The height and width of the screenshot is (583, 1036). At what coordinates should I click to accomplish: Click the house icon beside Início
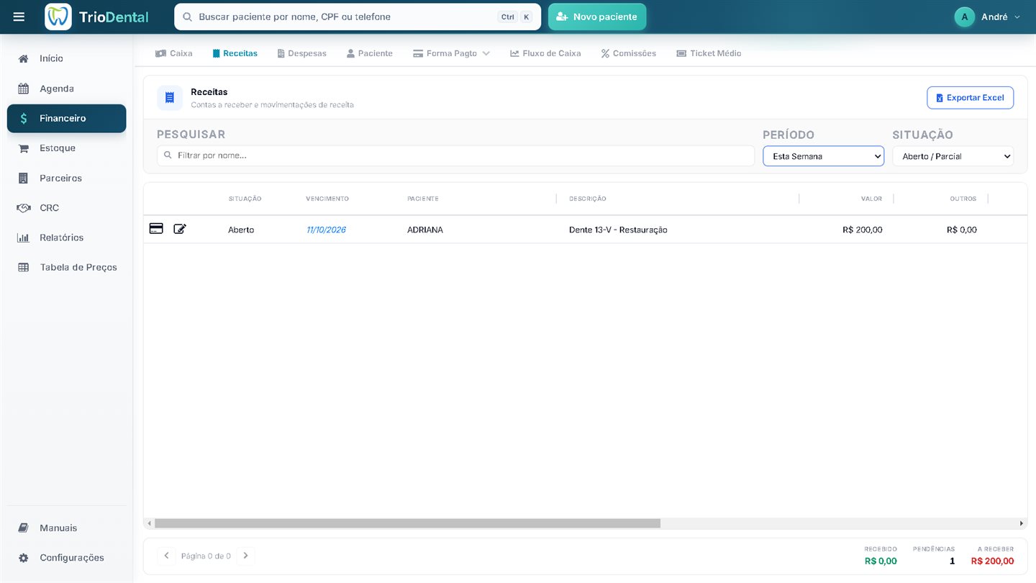pos(24,58)
